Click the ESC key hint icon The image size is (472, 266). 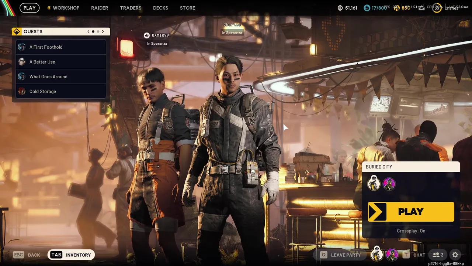tap(19, 255)
